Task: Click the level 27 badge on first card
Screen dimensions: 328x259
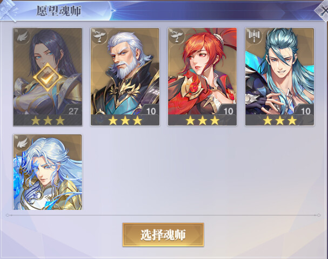Action: point(73,111)
